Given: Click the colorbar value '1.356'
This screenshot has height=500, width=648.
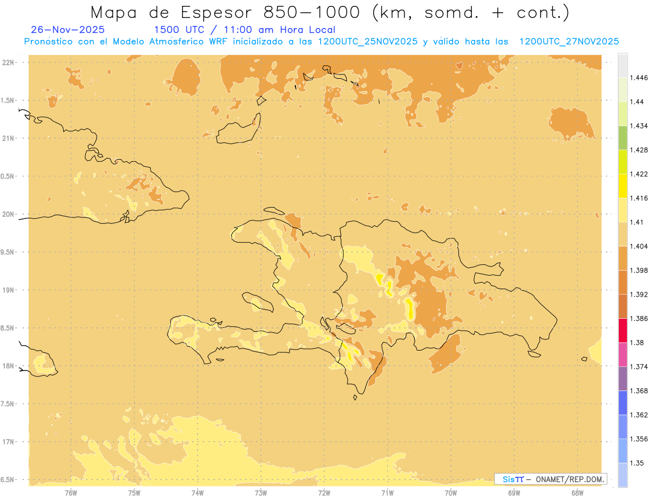Looking at the screenshot, I should 639,439.
